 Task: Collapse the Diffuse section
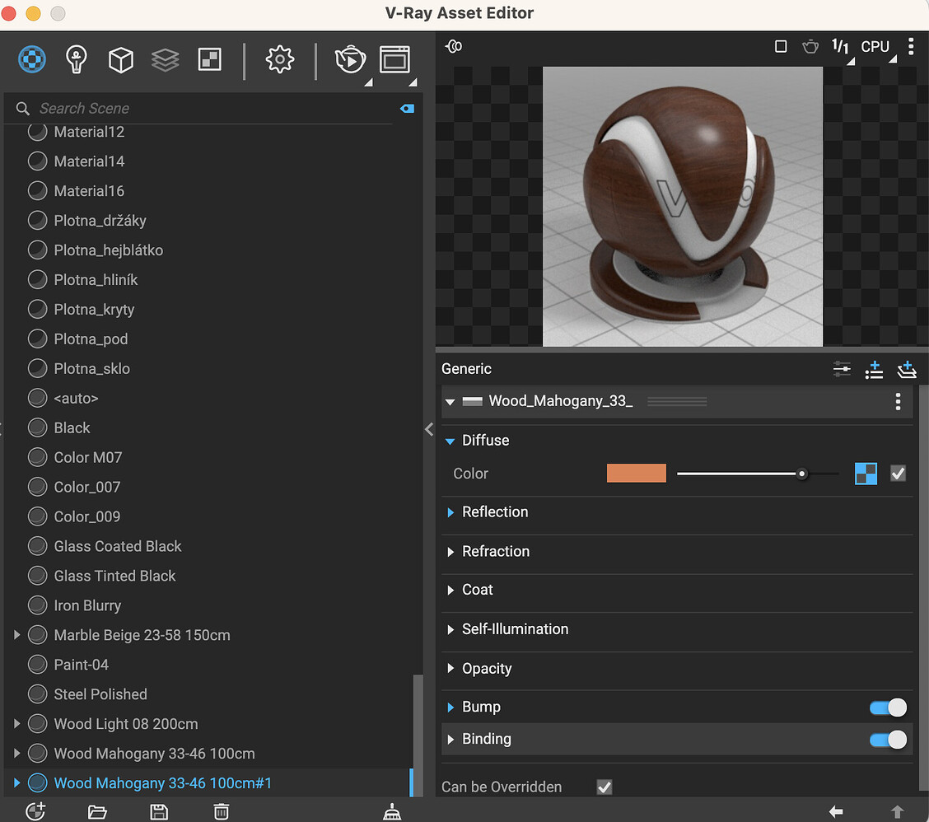450,440
